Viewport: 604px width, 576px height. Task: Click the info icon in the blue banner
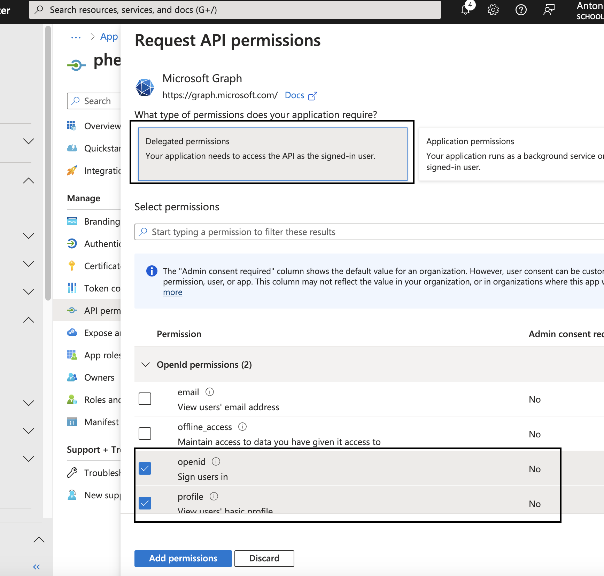coord(152,271)
